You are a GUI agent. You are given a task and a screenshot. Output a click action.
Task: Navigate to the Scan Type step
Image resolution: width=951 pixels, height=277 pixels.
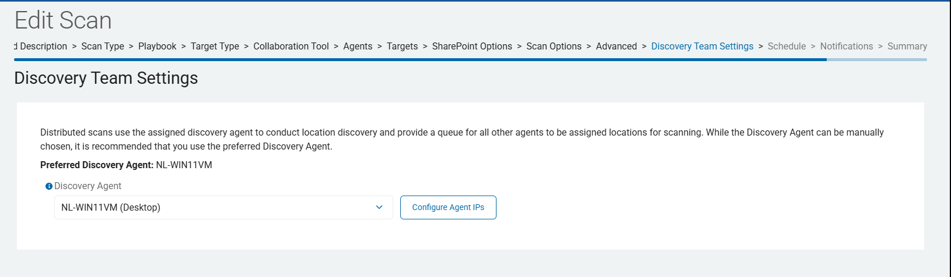[x=103, y=46]
